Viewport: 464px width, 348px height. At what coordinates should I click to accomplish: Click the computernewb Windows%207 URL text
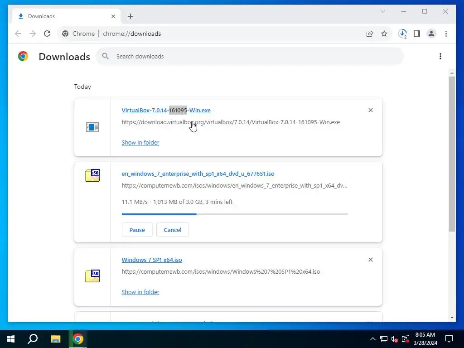coord(221,271)
